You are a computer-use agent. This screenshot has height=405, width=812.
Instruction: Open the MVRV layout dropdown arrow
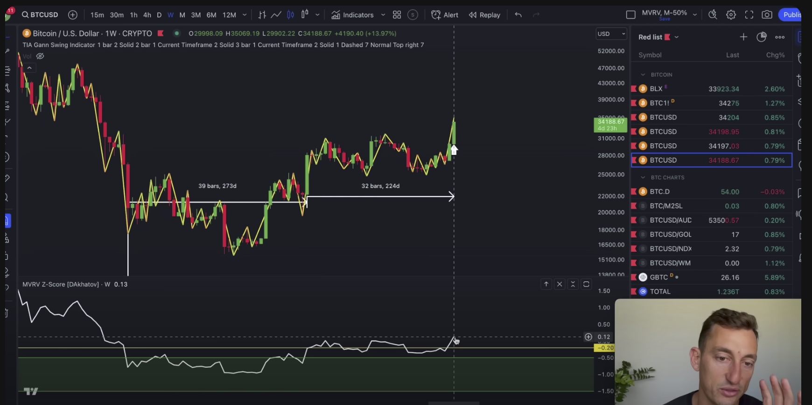pyautogui.click(x=695, y=15)
